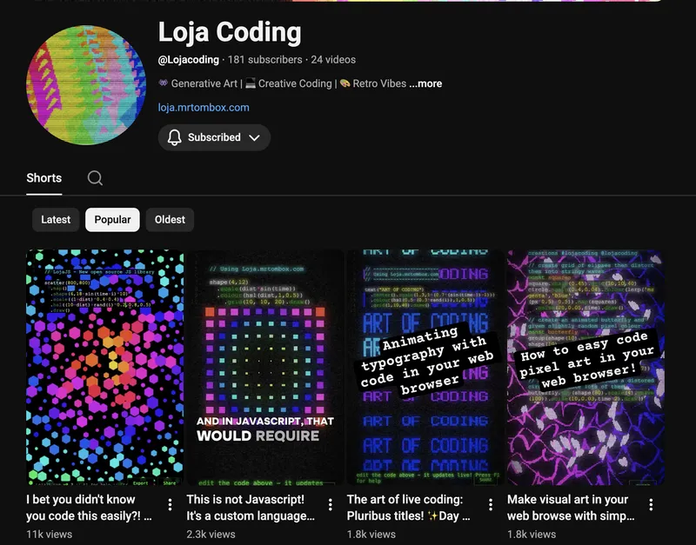Screen dimensions: 696x545
Task: Select the Popular sort chip
Action: pyautogui.click(x=112, y=220)
